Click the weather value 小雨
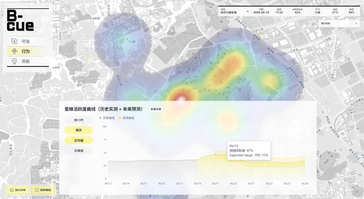 pyautogui.click(x=318, y=12)
